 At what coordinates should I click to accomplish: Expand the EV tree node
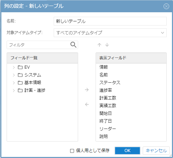tap(14, 67)
